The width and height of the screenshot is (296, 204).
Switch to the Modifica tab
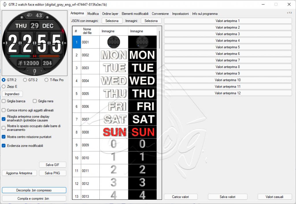(x=93, y=13)
